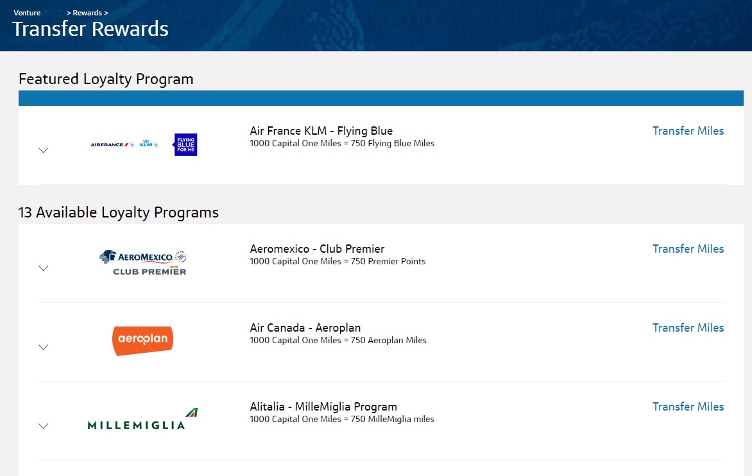Screen dimensions: 752x476
Task: Click the Flying Blue For Me badge
Action: (x=185, y=145)
